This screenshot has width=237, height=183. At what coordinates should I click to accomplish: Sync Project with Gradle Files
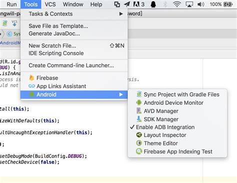coord(177,94)
